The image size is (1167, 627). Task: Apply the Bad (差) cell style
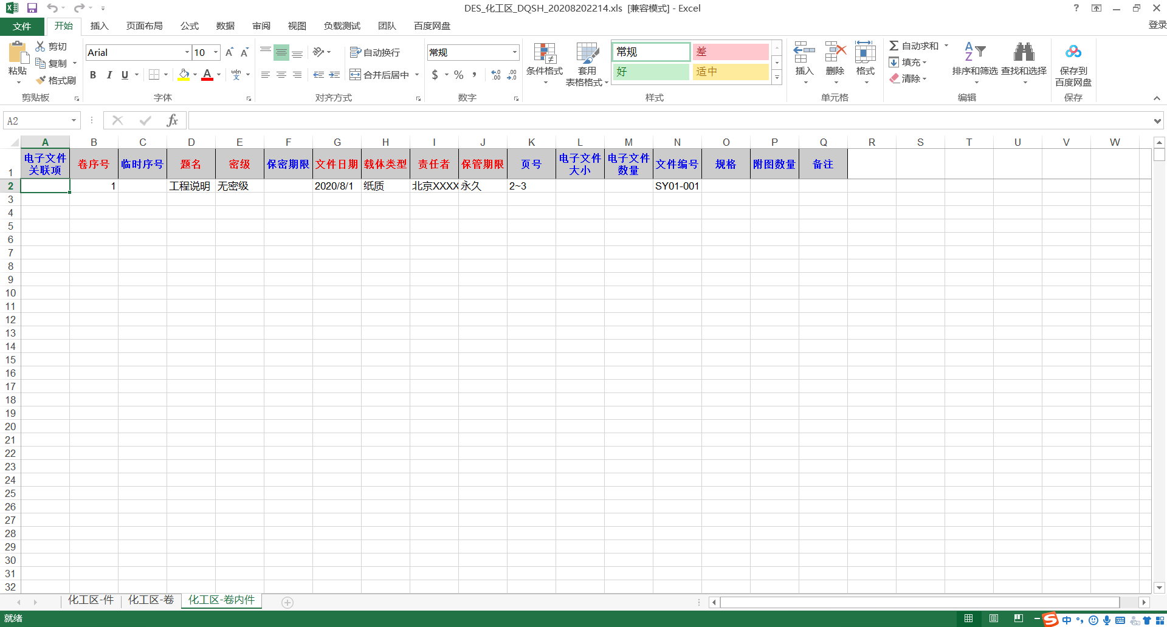pos(731,52)
